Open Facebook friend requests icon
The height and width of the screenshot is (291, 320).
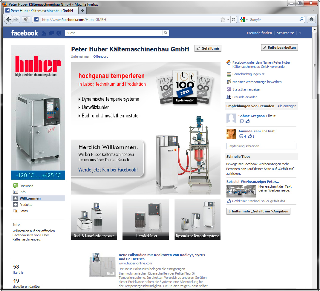pos(44,33)
